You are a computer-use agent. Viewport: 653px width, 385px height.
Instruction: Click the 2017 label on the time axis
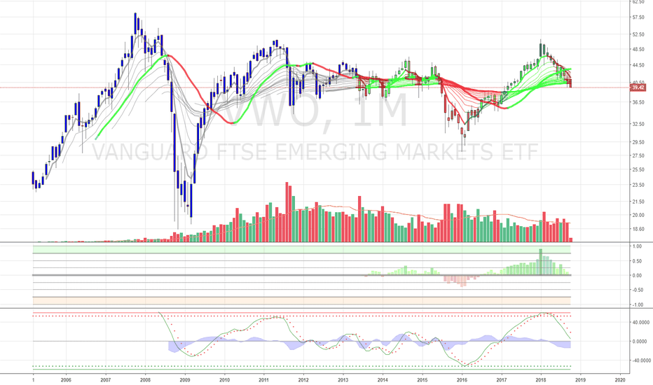point(502,379)
